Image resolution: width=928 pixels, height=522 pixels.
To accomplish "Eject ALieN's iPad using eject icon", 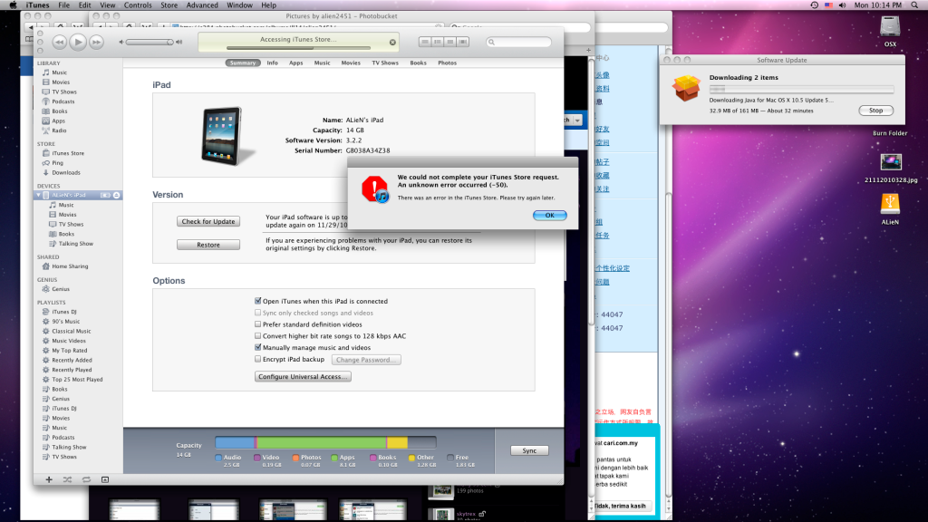I will (117, 196).
